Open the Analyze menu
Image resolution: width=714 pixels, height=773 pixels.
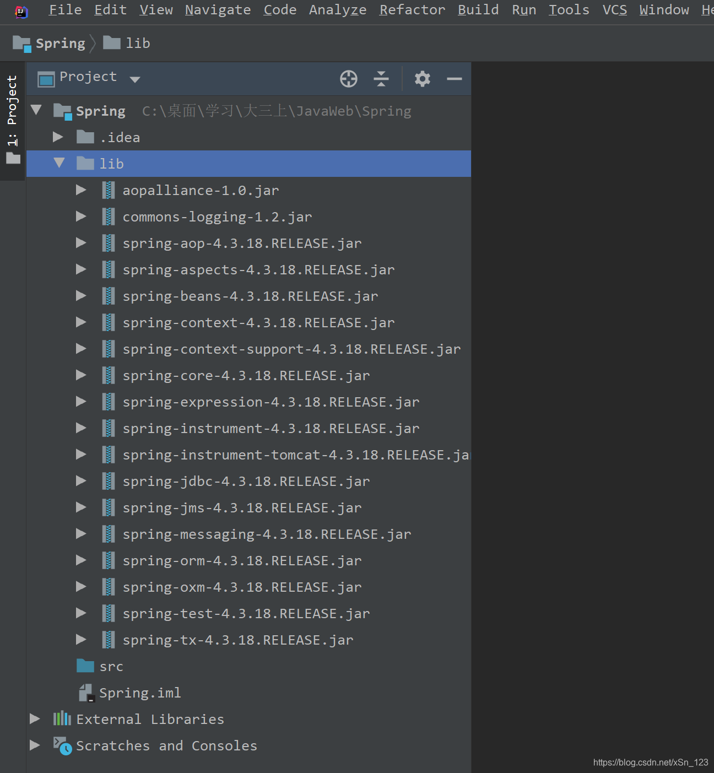[338, 10]
